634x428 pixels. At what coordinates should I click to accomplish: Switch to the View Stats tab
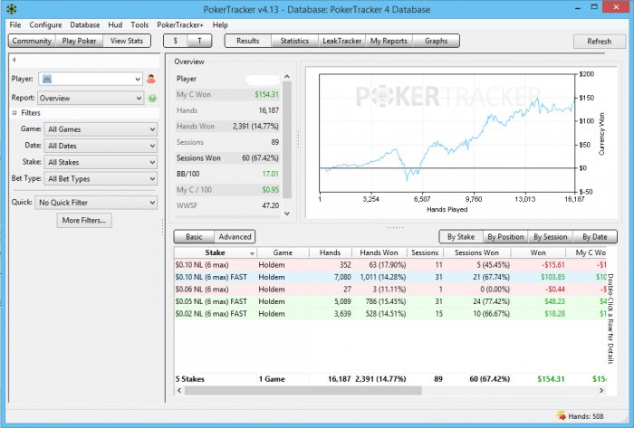point(127,41)
